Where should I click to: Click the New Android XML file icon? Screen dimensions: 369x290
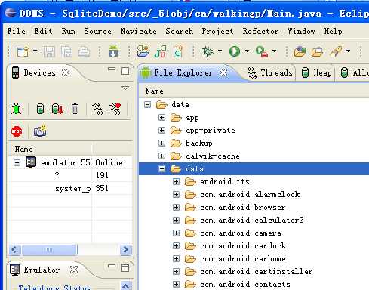tap(178, 51)
